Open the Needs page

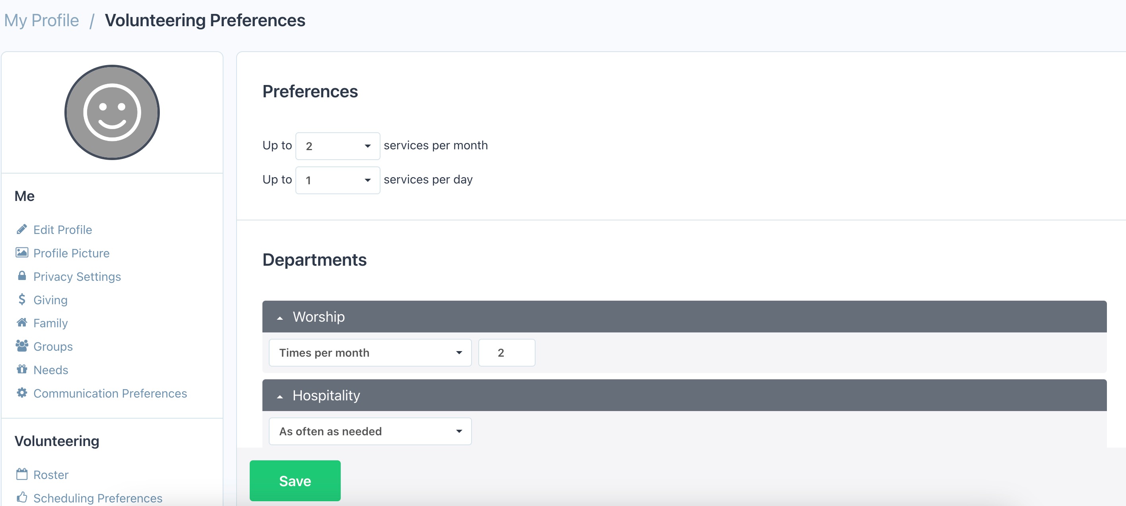coord(51,370)
